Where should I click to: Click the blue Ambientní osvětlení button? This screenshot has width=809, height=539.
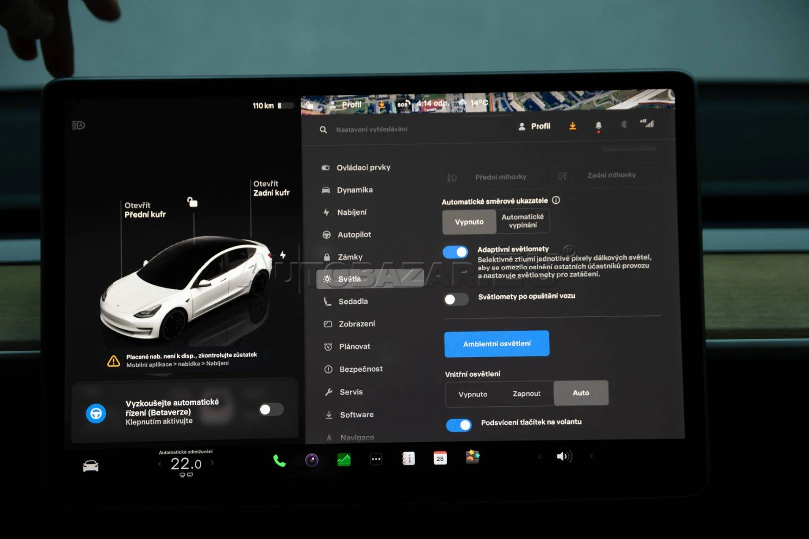(497, 344)
